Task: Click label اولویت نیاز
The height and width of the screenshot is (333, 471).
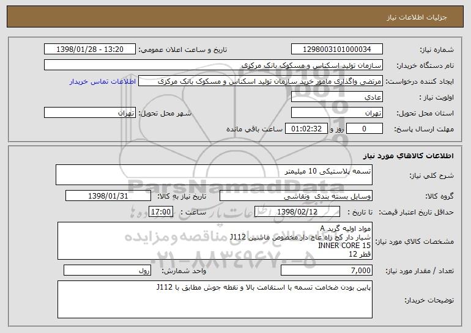Action: (x=437, y=98)
